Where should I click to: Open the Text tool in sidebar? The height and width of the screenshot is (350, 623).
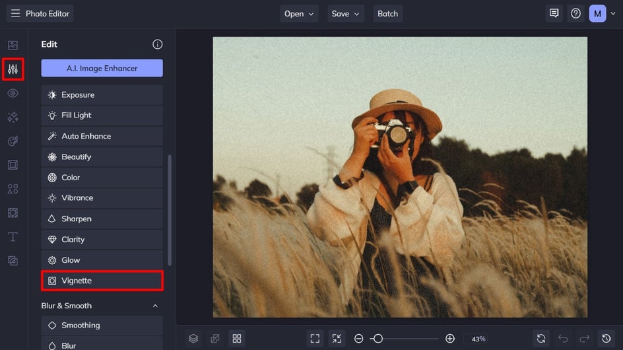tap(13, 236)
